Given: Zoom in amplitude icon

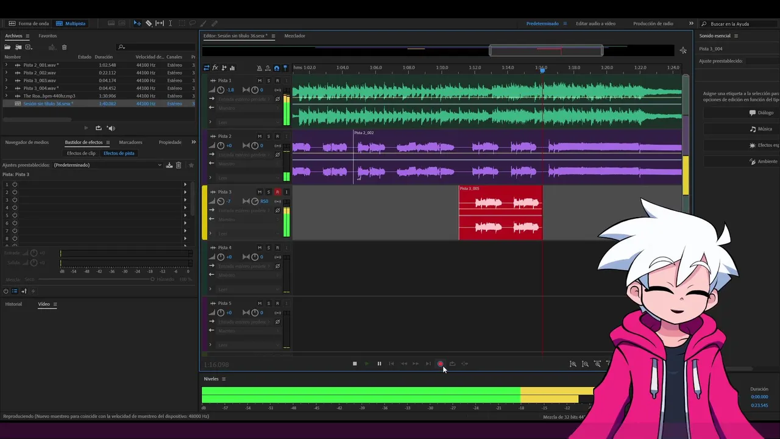Looking at the screenshot, I should click(573, 363).
